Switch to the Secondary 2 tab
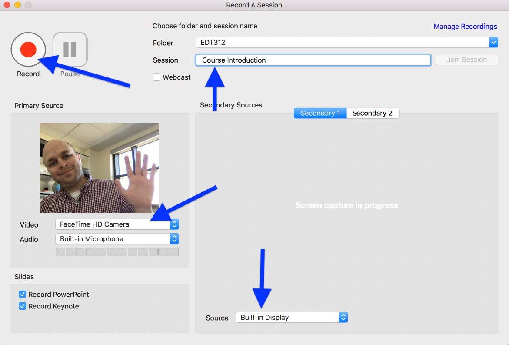 (373, 113)
